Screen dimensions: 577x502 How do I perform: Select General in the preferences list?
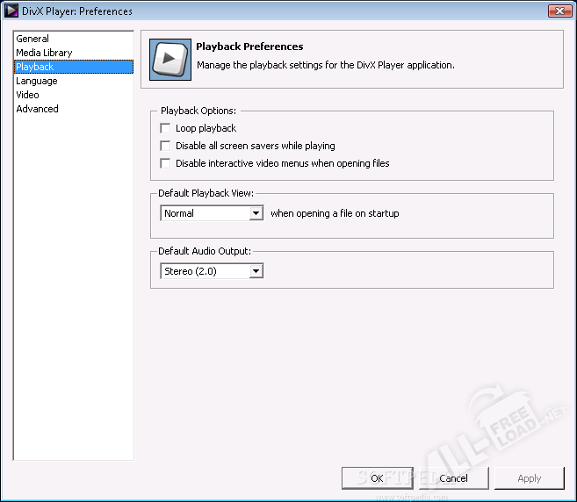(x=32, y=39)
